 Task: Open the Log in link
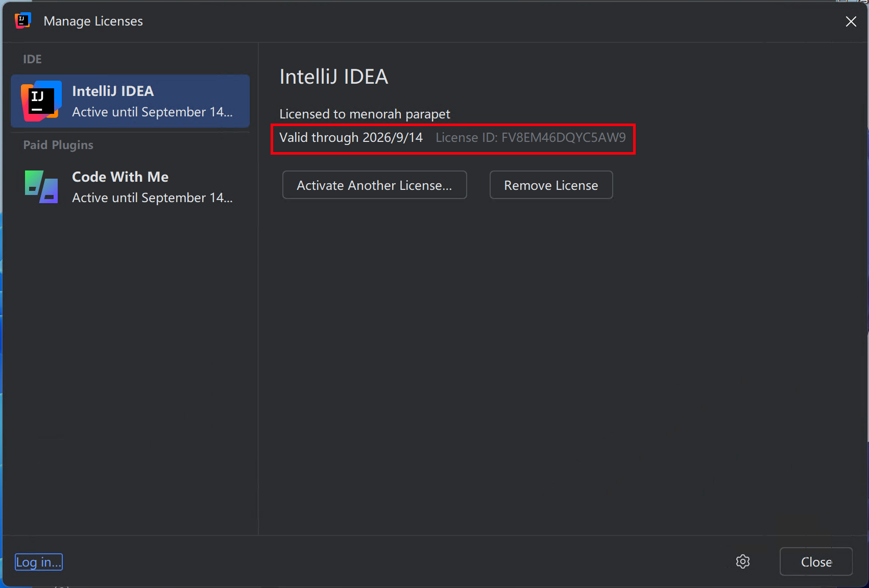[x=39, y=562]
